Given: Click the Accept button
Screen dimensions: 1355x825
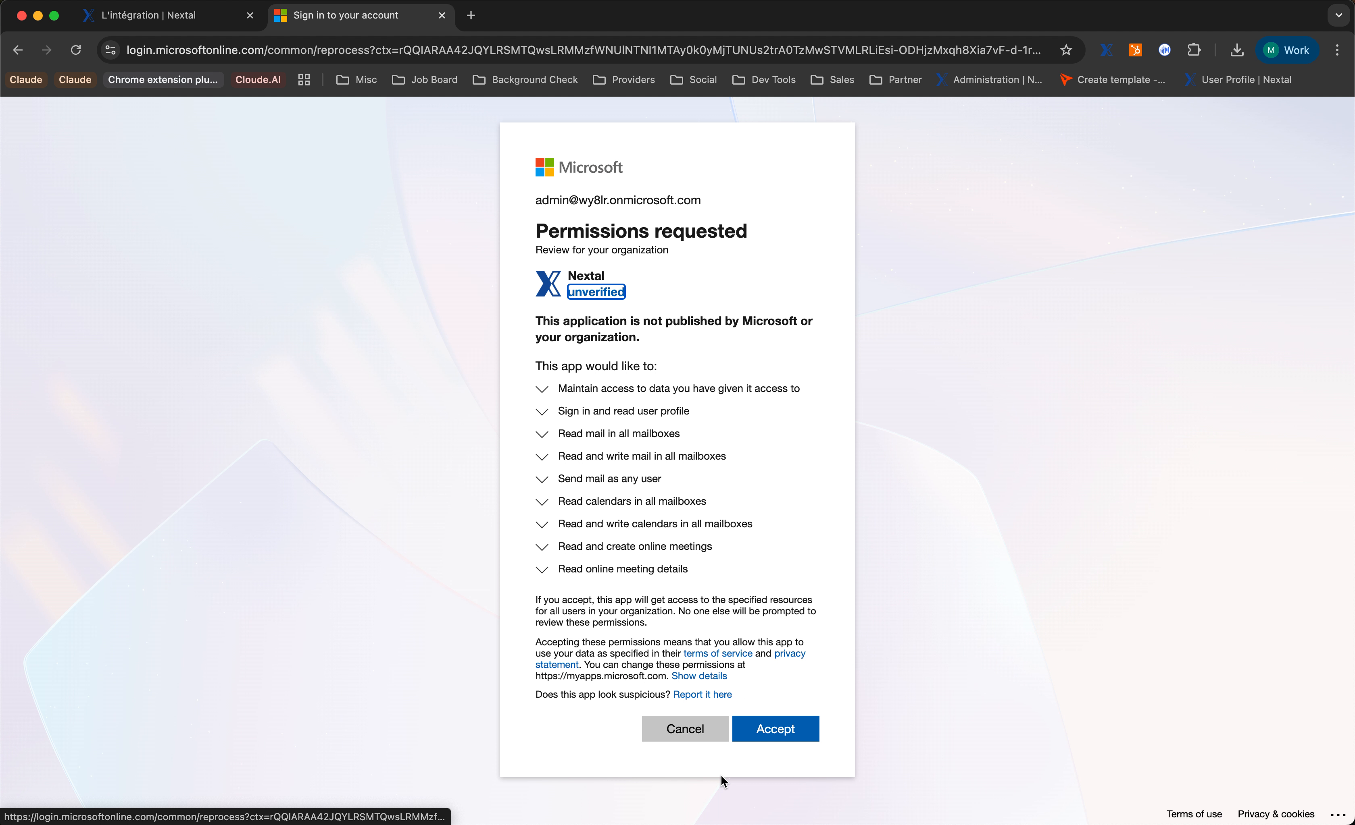Looking at the screenshot, I should [x=775, y=728].
